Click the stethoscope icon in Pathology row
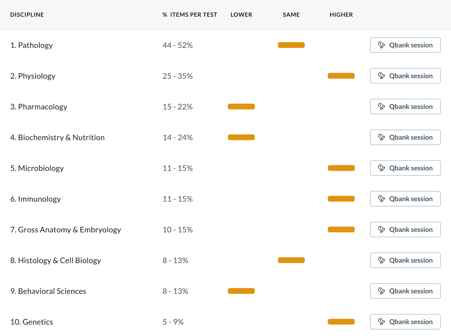This screenshot has width=451, height=336. coord(381,45)
